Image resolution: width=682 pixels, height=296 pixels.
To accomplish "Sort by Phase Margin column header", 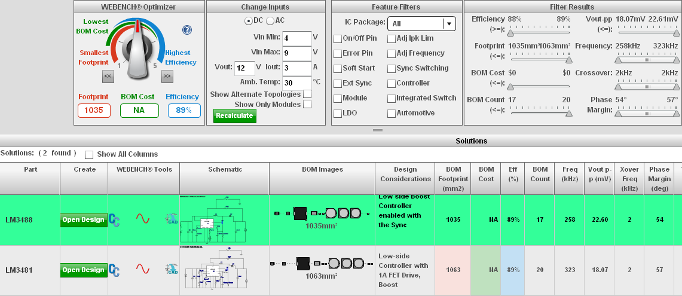I will 659,179.
